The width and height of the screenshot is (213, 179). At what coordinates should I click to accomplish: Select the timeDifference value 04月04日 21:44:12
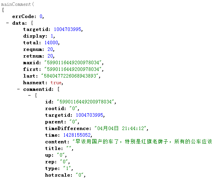click(x=120, y=128)
